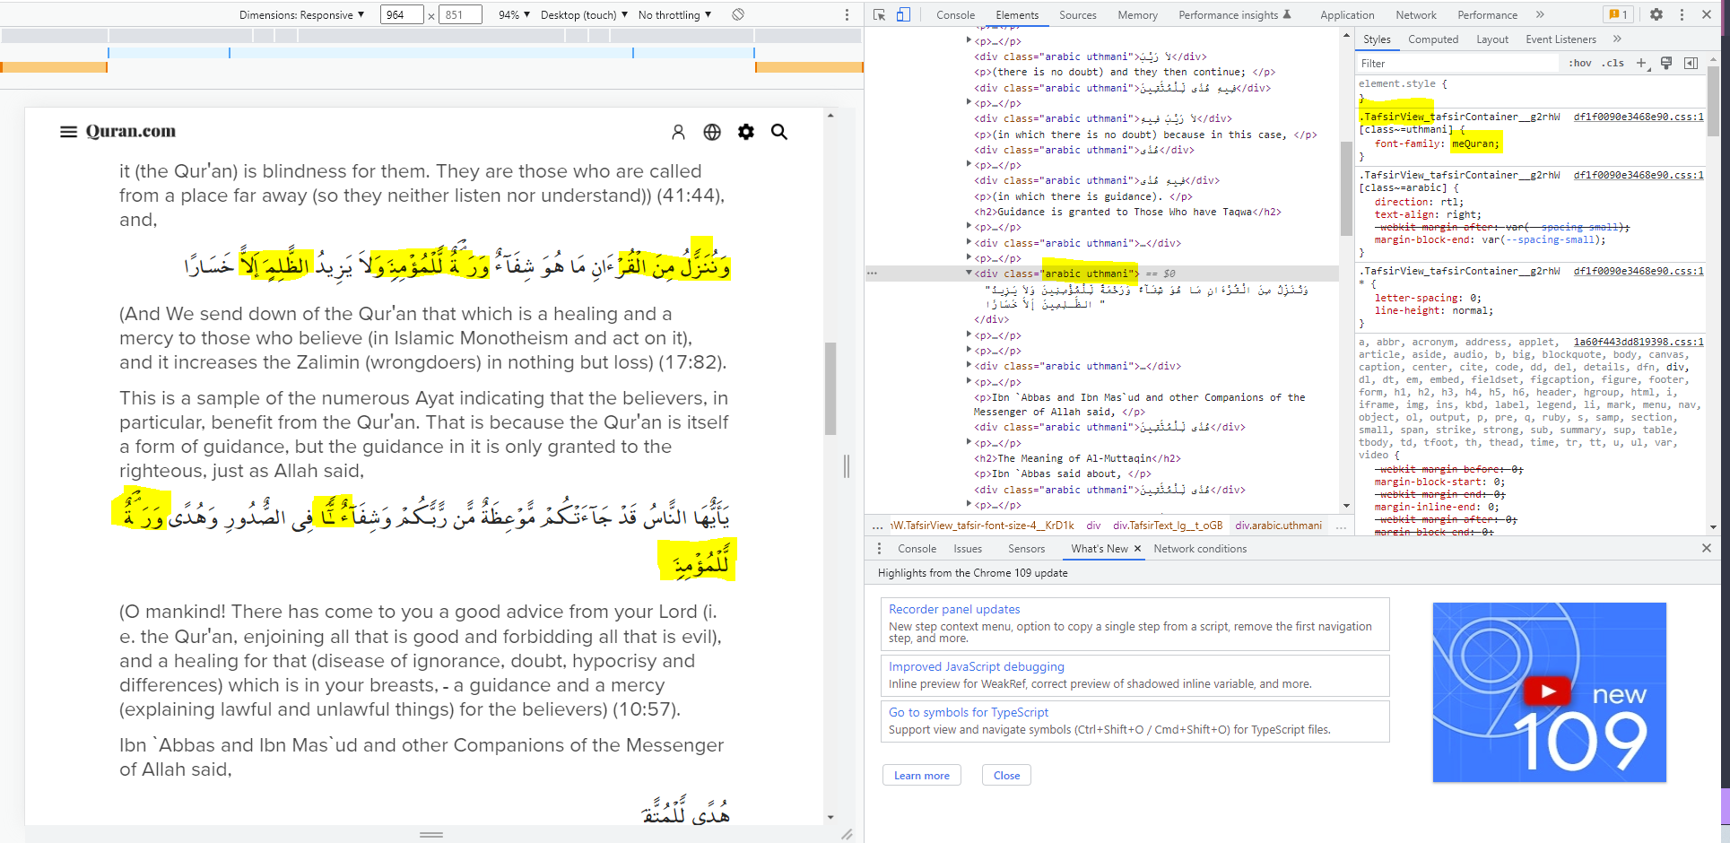Click the viewport width input field
Screen dimensions: 1730x843
coord(402,14)
